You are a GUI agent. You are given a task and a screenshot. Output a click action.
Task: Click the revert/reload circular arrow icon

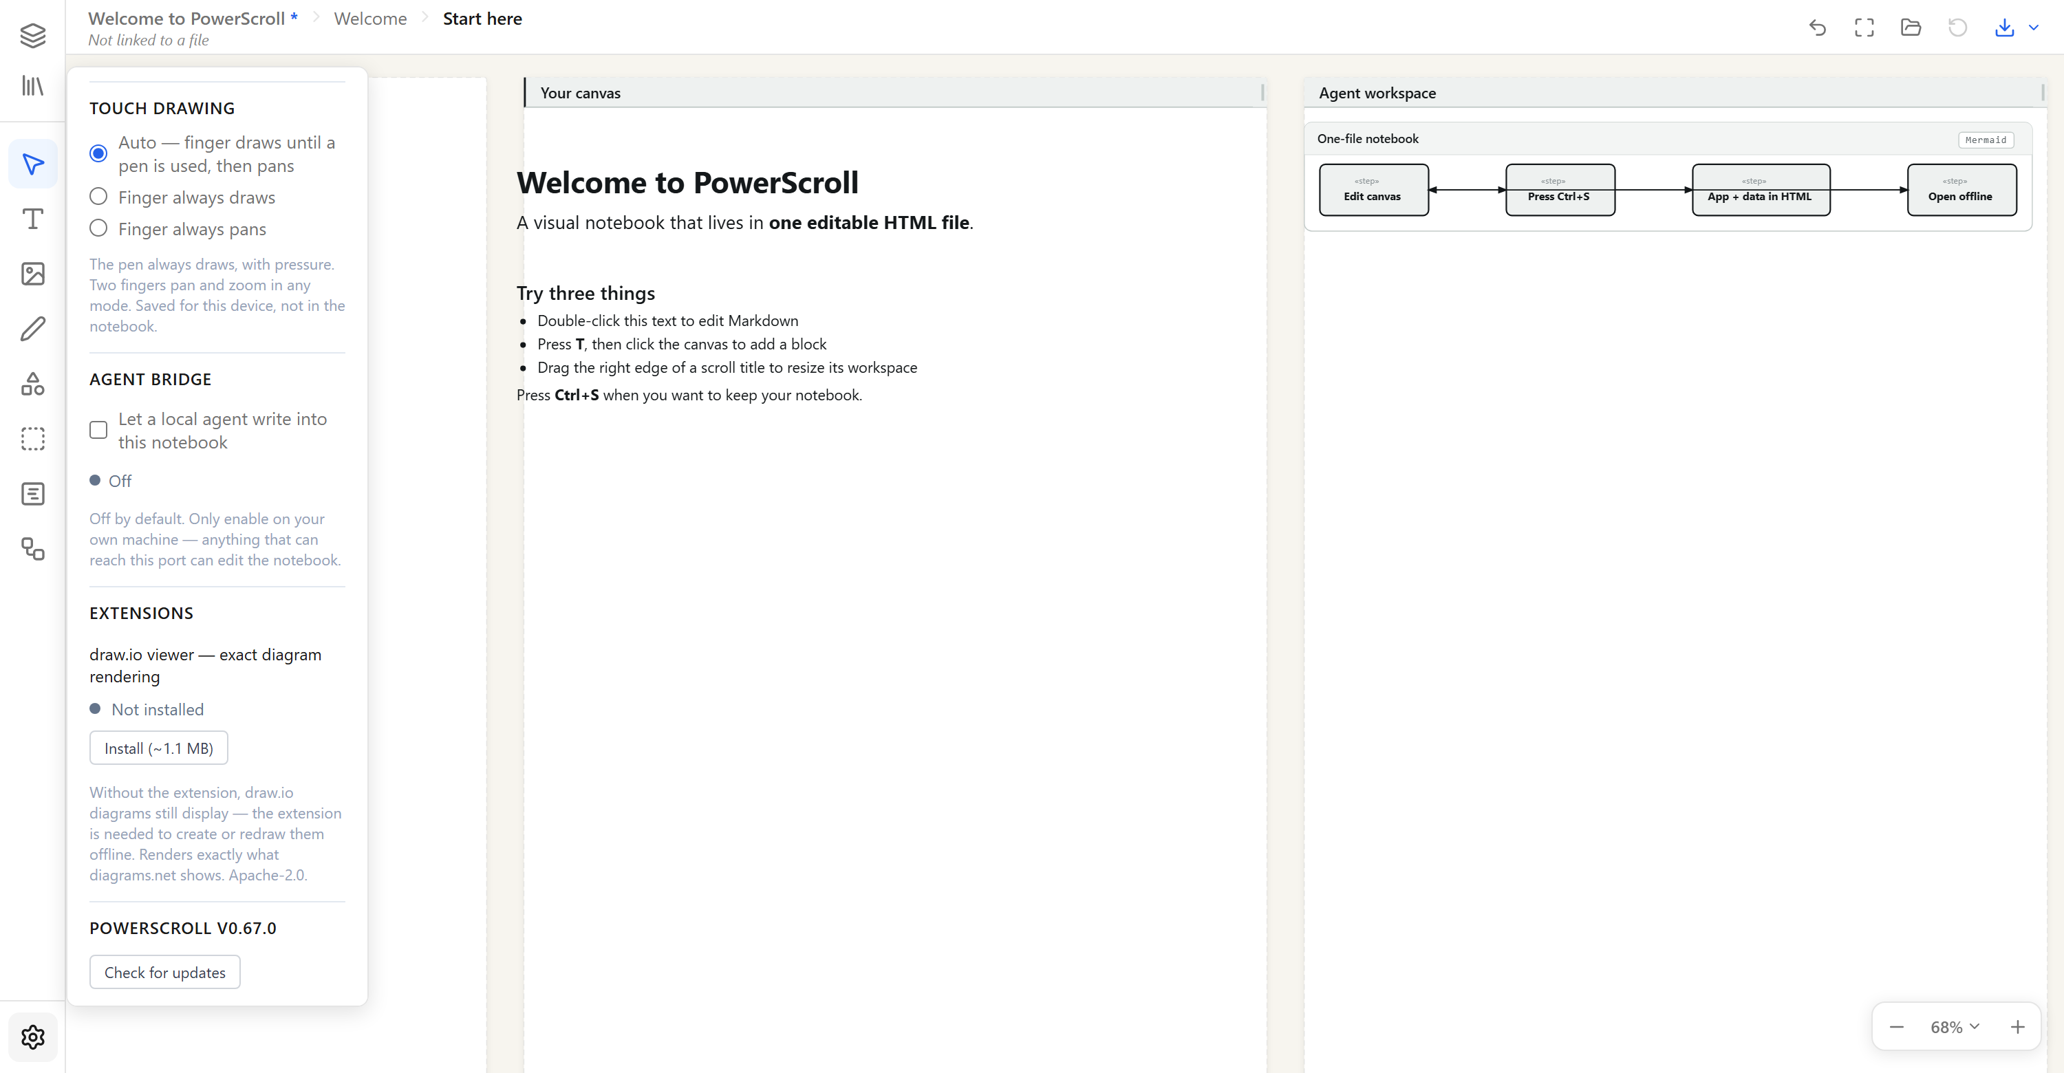click(1957, 28)
